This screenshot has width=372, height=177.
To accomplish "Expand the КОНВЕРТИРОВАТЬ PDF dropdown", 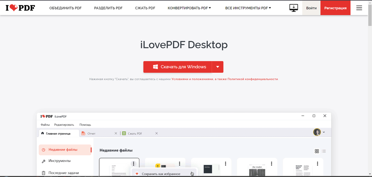I will pos(189,8).
